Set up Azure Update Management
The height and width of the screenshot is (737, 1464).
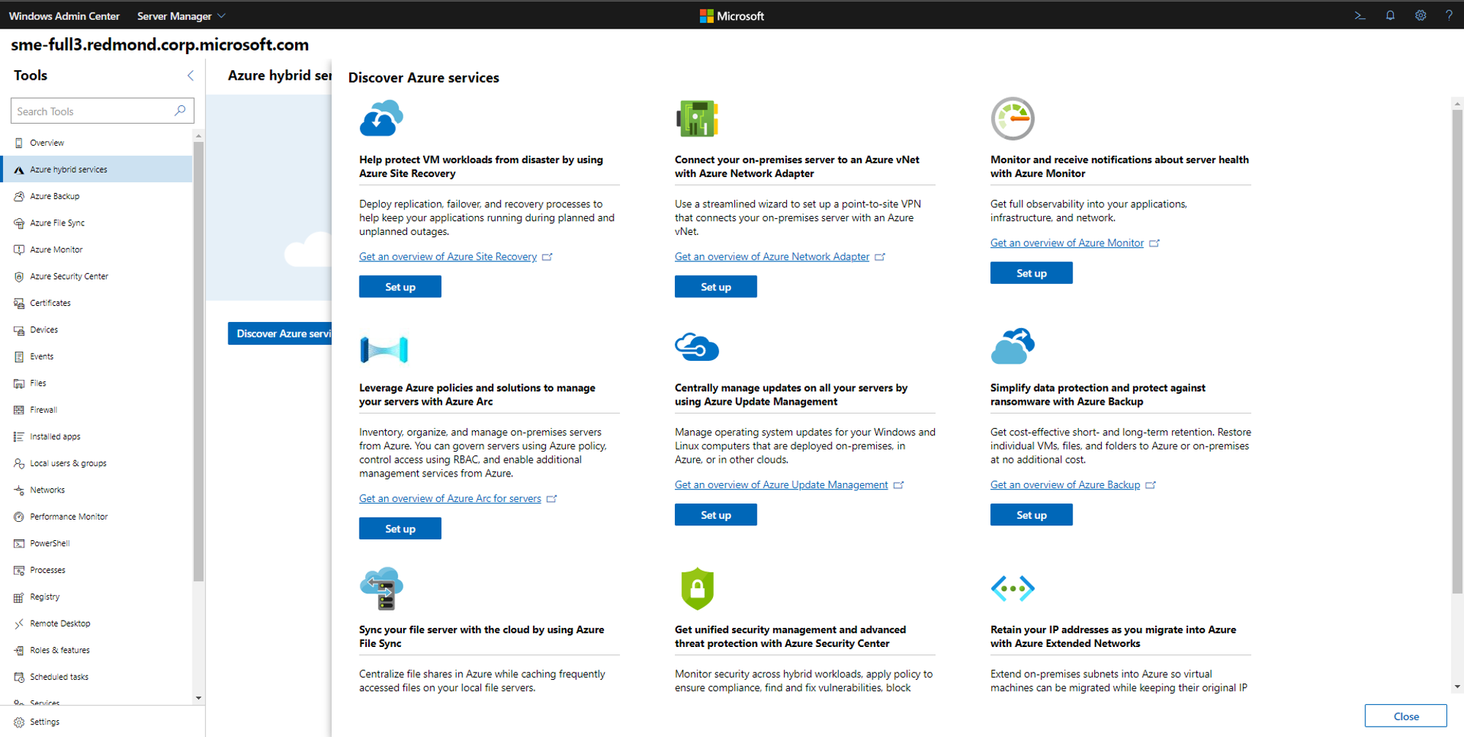[x=715, y=515]
